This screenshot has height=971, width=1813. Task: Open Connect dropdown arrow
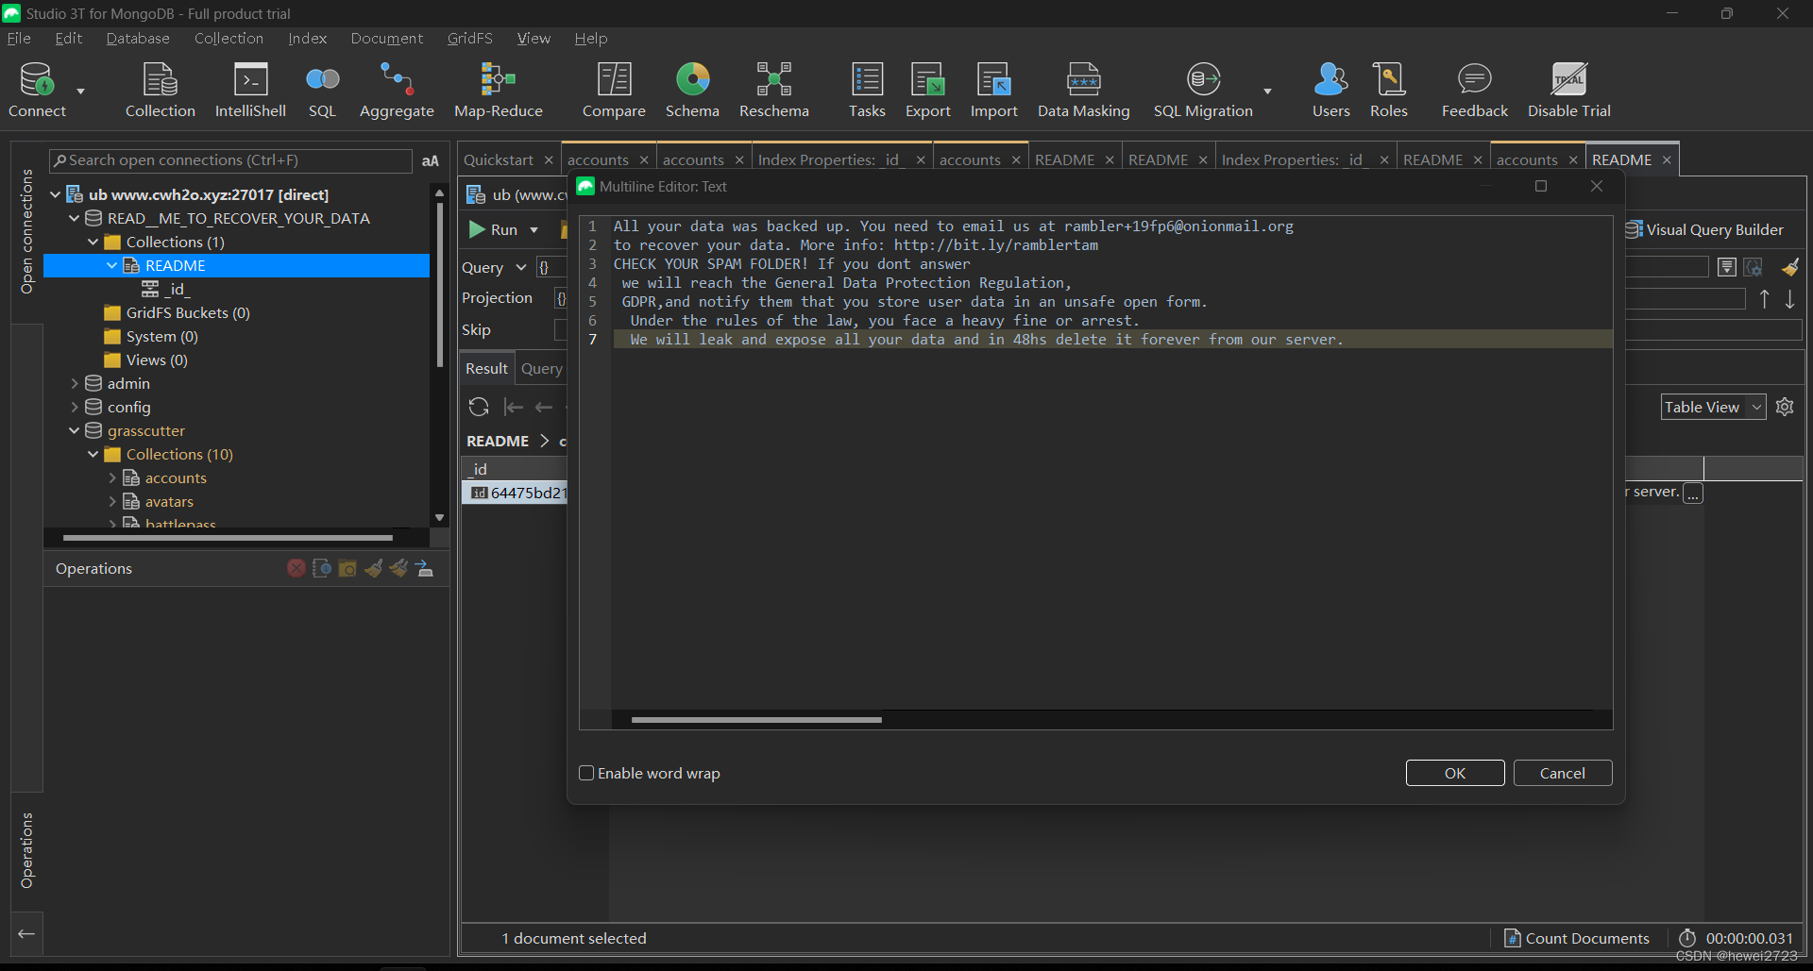(x=81, y=92)
